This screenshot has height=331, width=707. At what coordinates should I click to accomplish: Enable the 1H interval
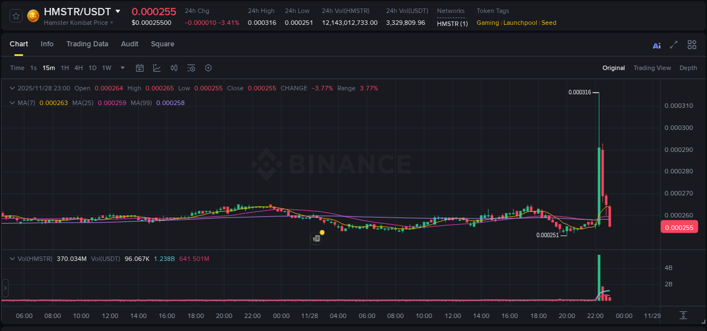point(64,68)
